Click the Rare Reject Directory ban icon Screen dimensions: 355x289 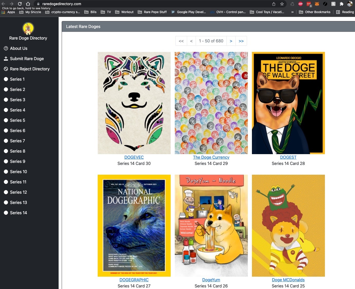[x=6, y=69]
